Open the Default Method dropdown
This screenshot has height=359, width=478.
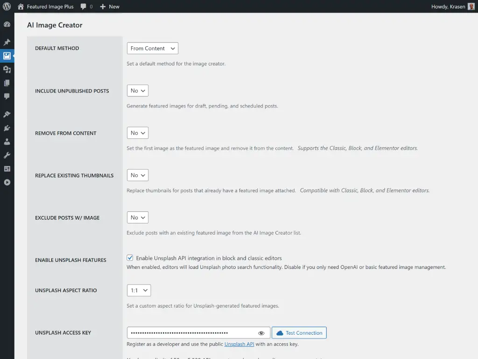click(152, 48)
